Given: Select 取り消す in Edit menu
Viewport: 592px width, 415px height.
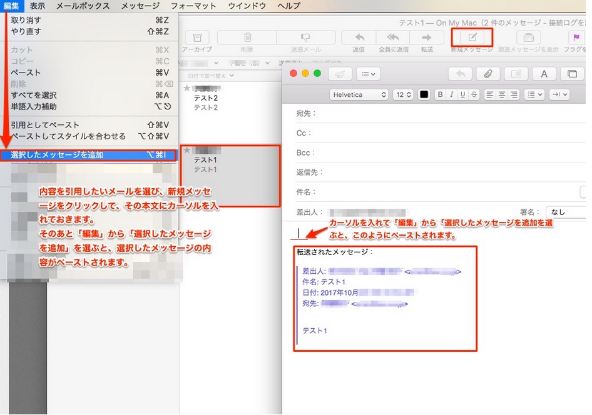Looking at the screenshot, I should [89, 20].
